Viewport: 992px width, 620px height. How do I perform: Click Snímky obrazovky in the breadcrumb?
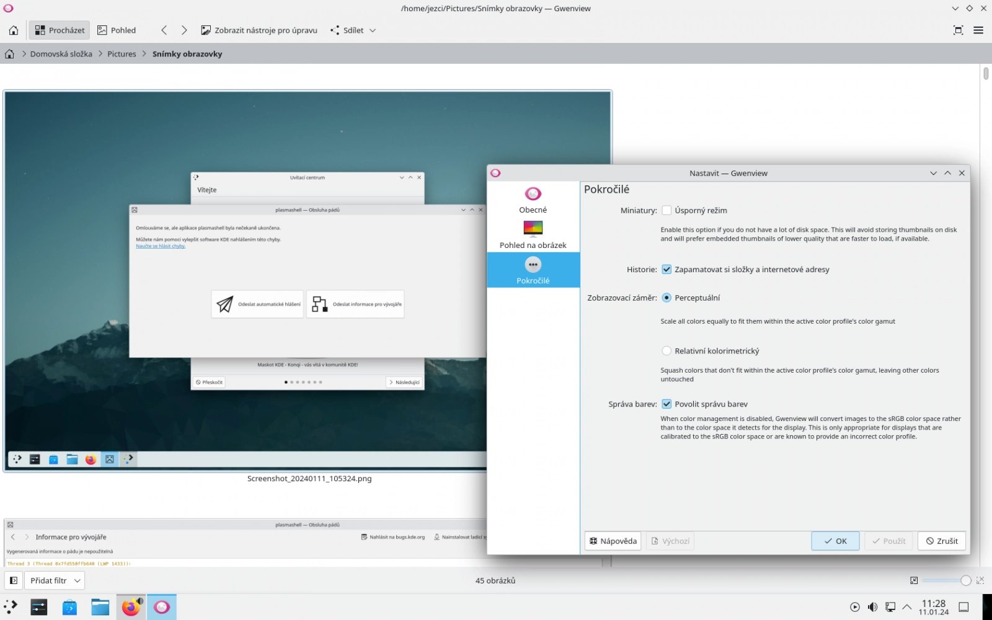click(187, 54)
